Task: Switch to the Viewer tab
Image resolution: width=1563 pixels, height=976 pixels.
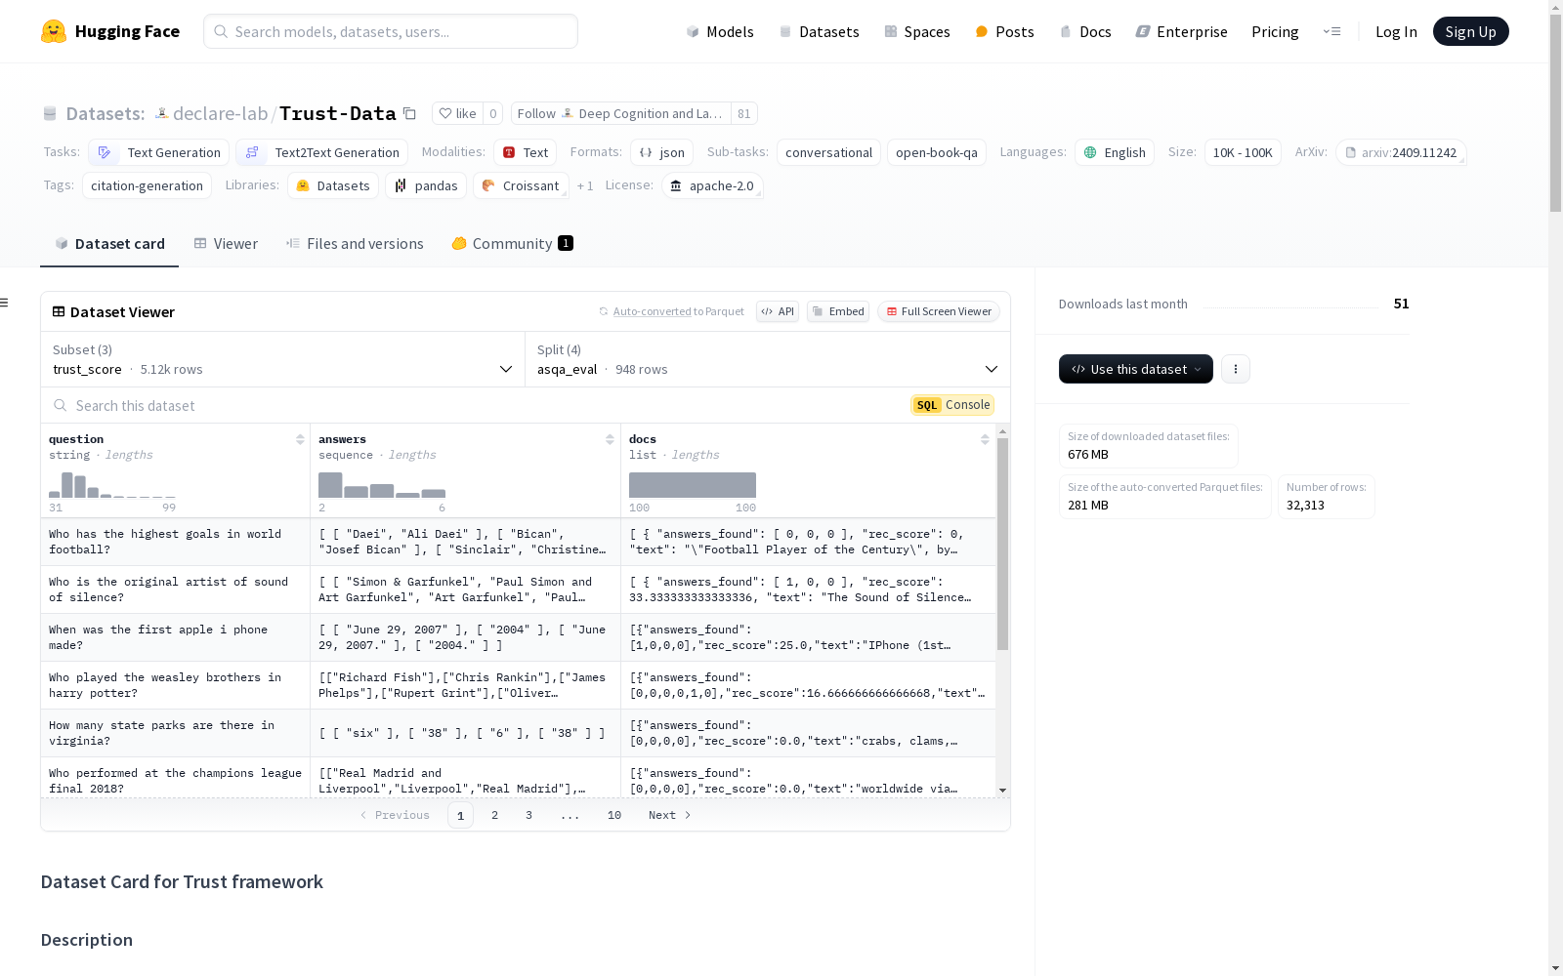Action: 226,244
